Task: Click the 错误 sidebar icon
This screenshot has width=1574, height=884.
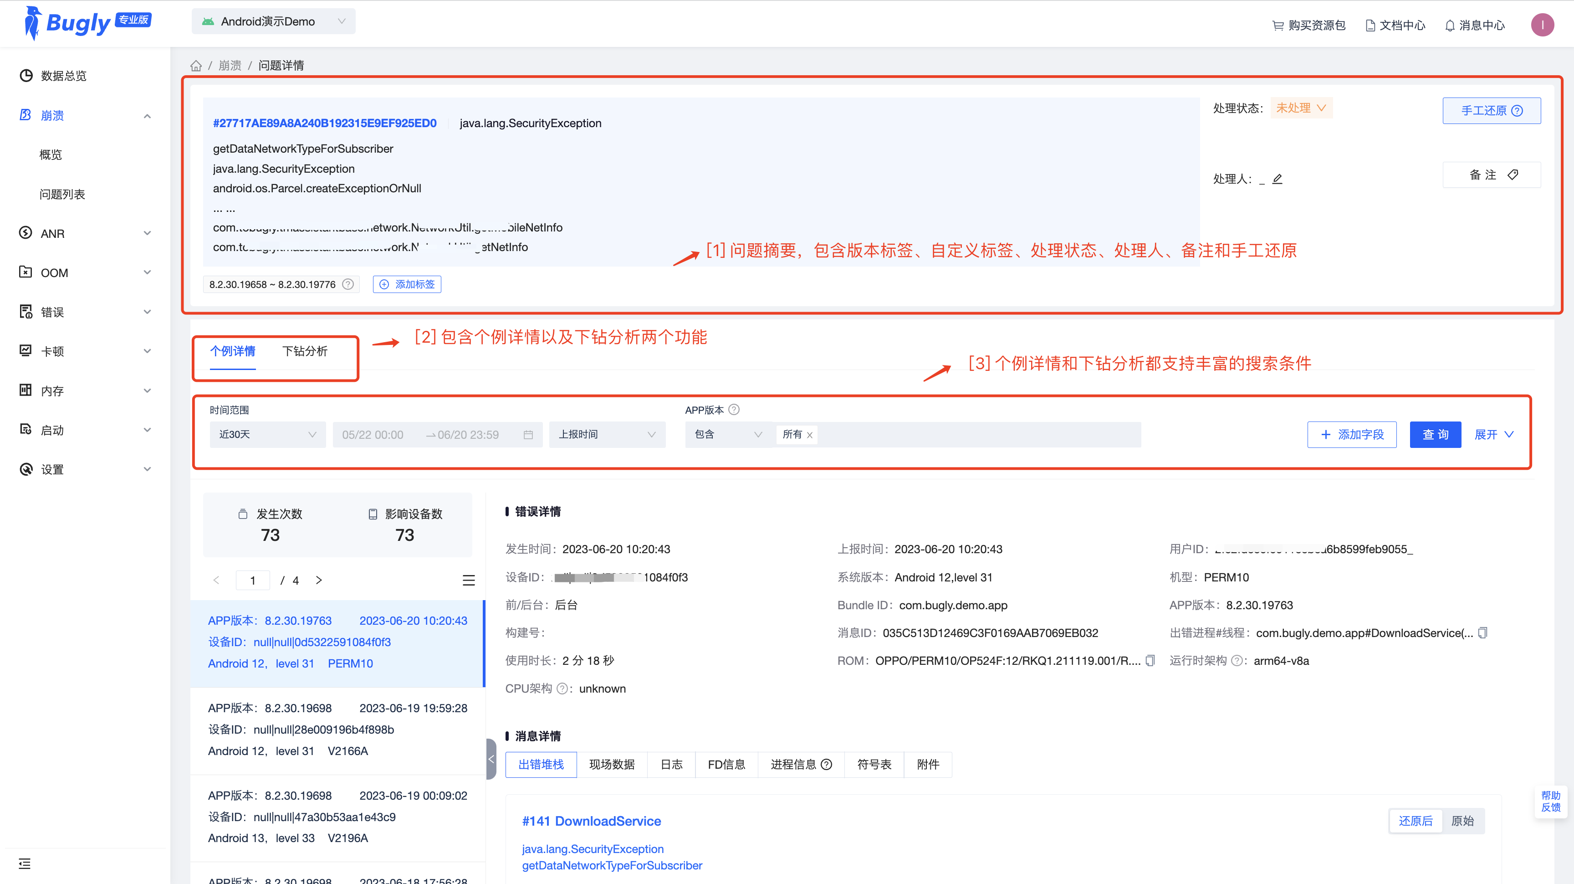Action: [26, 312]
